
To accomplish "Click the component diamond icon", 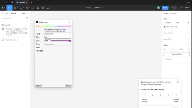I will point(3,29).
